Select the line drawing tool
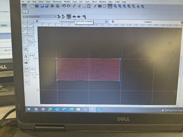The width and height of the screenshot is (183, 137). [31, 24]
